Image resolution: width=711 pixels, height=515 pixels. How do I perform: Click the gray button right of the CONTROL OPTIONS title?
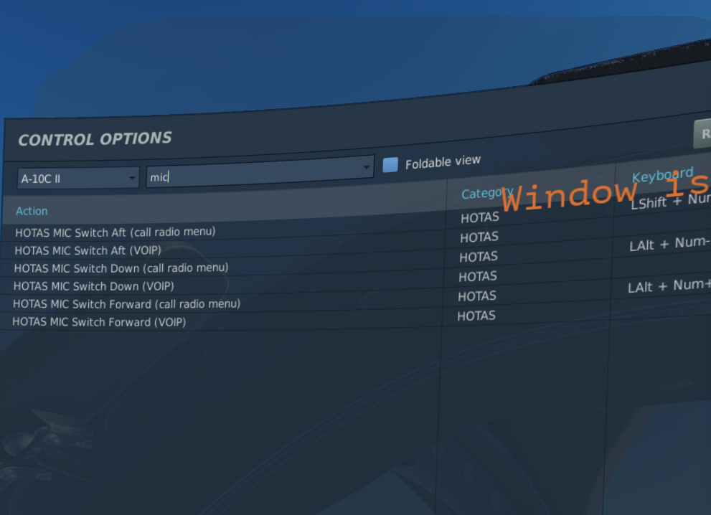pyautogui.click(x=702, y=133)
